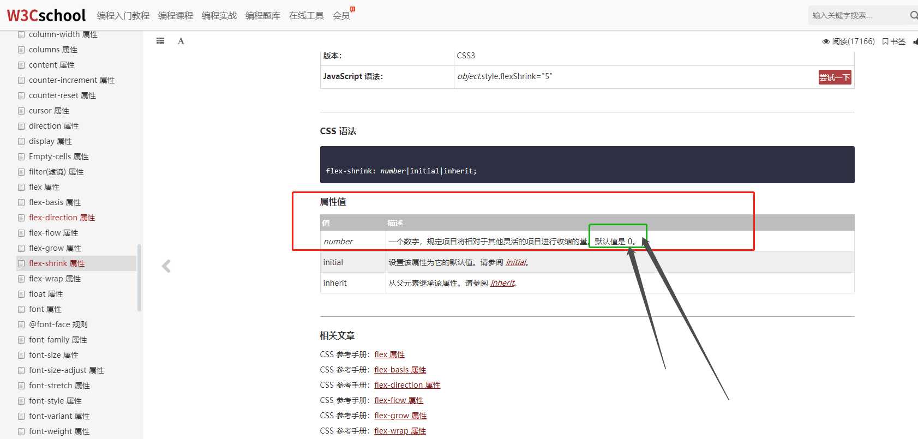
Task: Open 编程题库 menu
Action: coord(263,16)
